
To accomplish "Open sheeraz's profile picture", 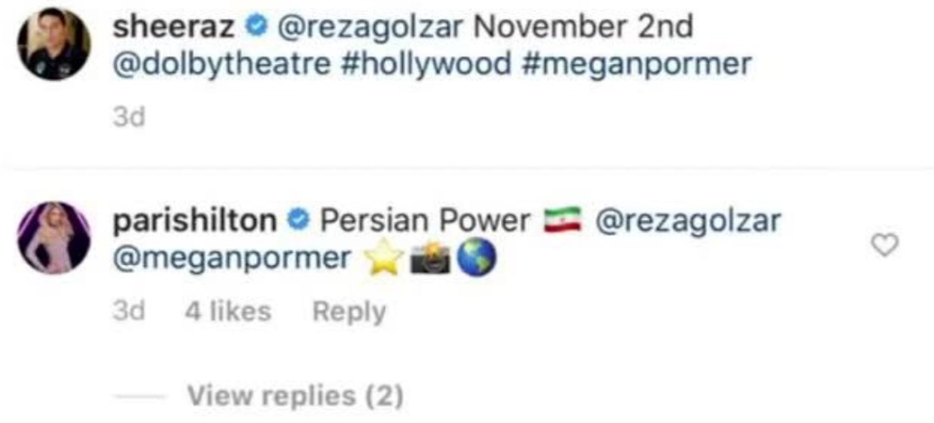I will (54, 44).
